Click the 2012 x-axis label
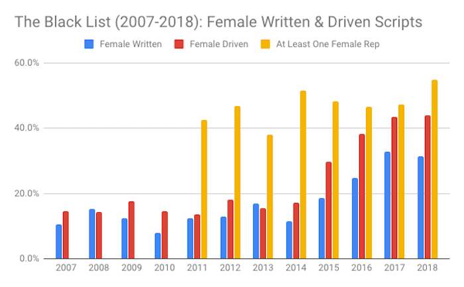464x287 pixels. [x=230, y=268]
